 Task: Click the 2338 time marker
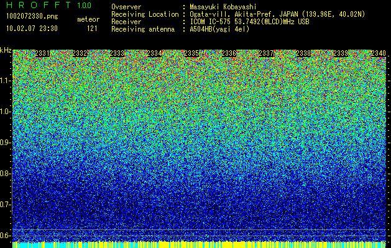click(x=303, y=53)
